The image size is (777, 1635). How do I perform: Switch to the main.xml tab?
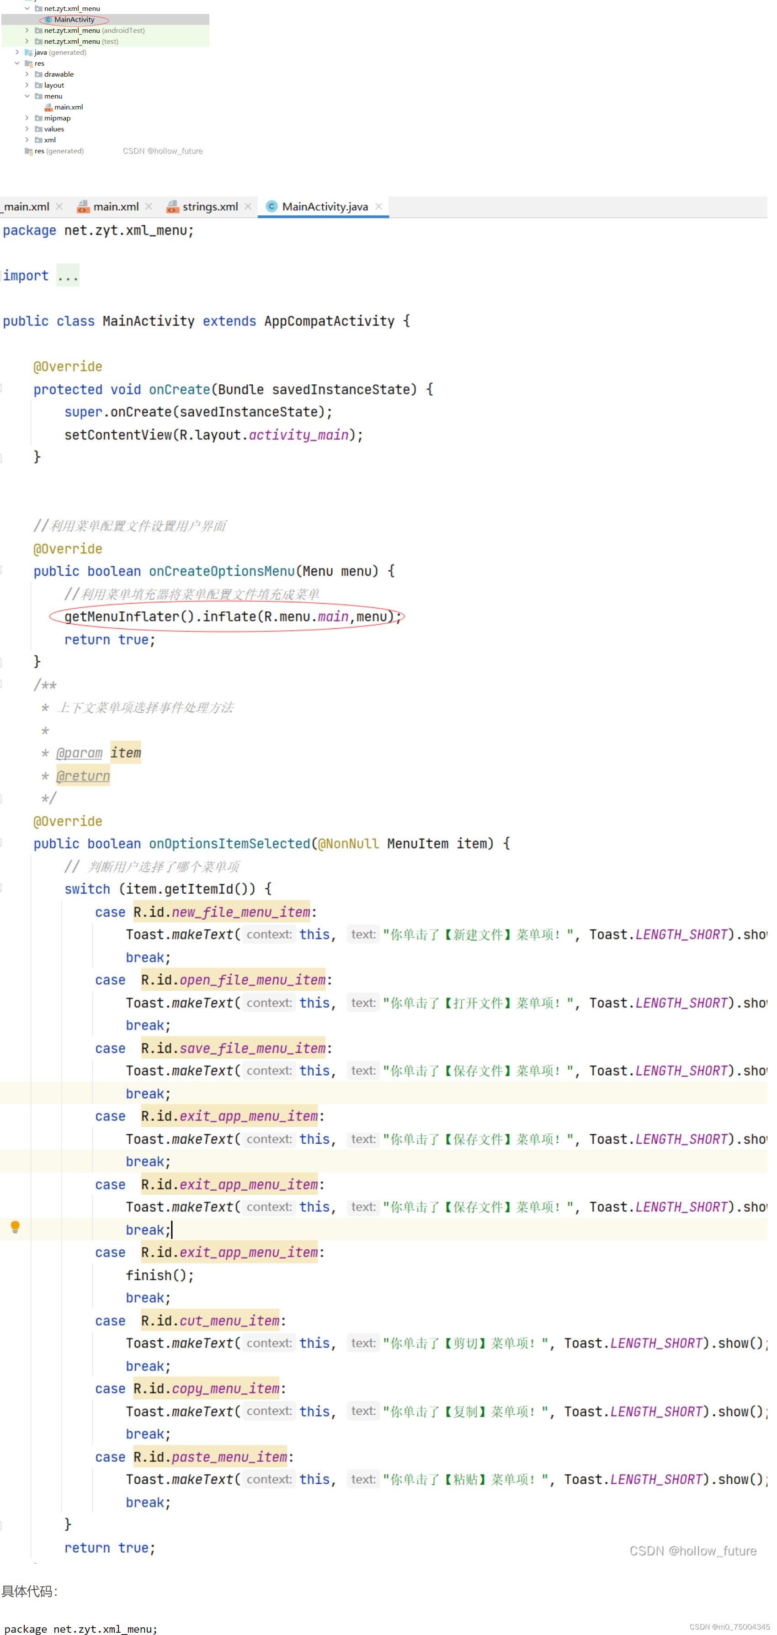click(x=116, y=206)
